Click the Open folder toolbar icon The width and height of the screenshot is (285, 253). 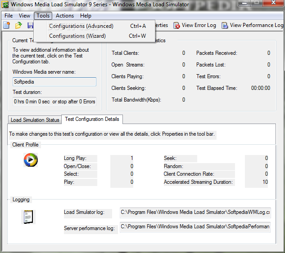click(18, 26)
